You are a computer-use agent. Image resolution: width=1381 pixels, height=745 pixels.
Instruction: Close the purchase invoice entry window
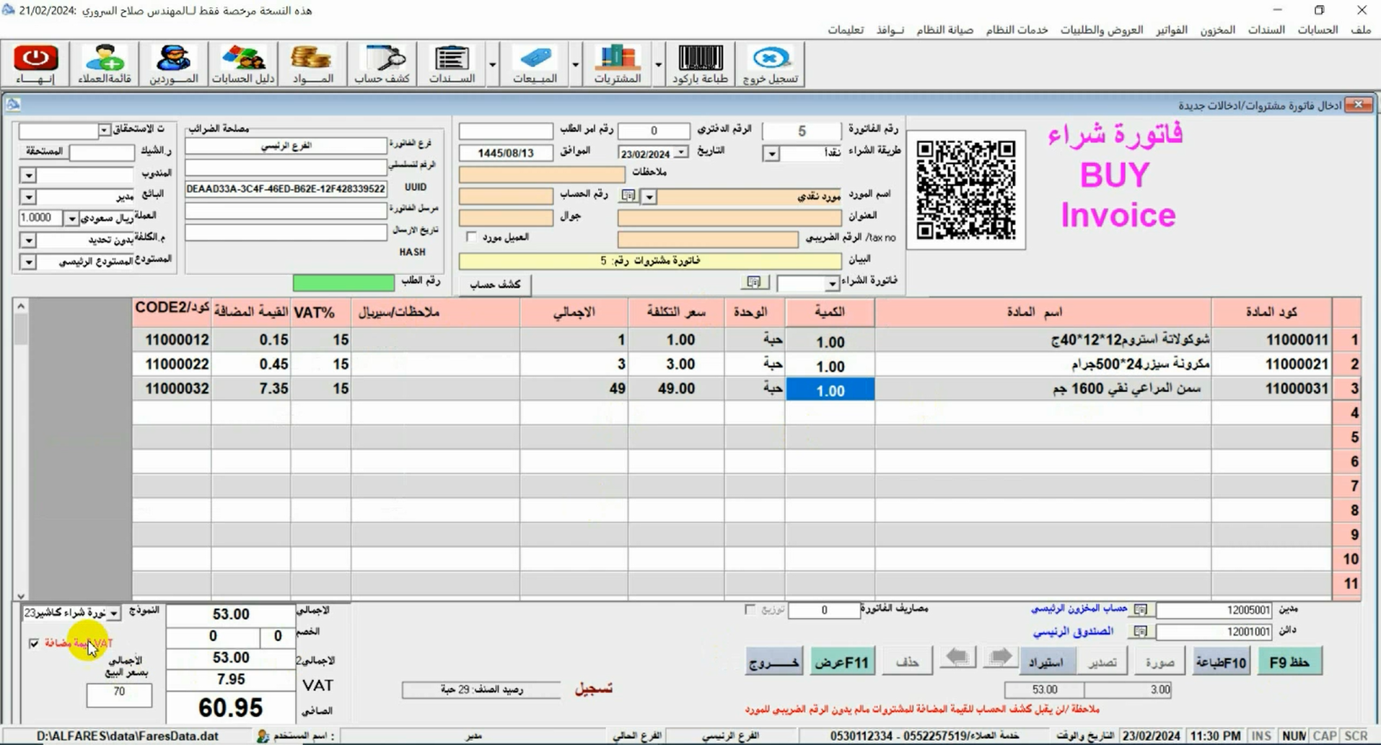(1359, 105)
